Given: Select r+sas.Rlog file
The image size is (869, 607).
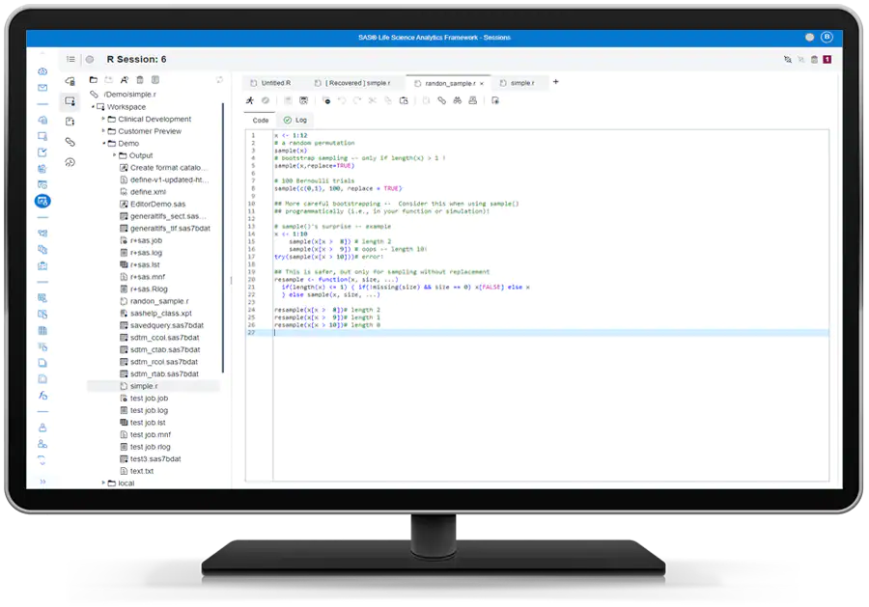Looking at the screenshot, I should click(149, 290).
